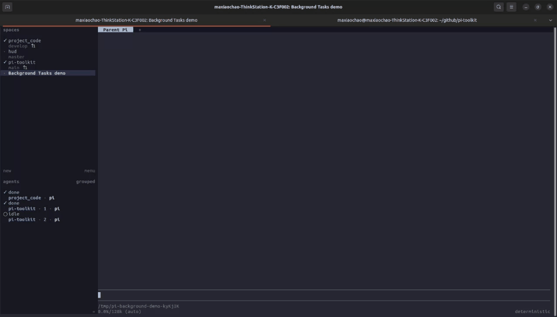This screenshot has width=557, height=317.
Task: Click the sync arrows next to main
Action: point(25,68)
